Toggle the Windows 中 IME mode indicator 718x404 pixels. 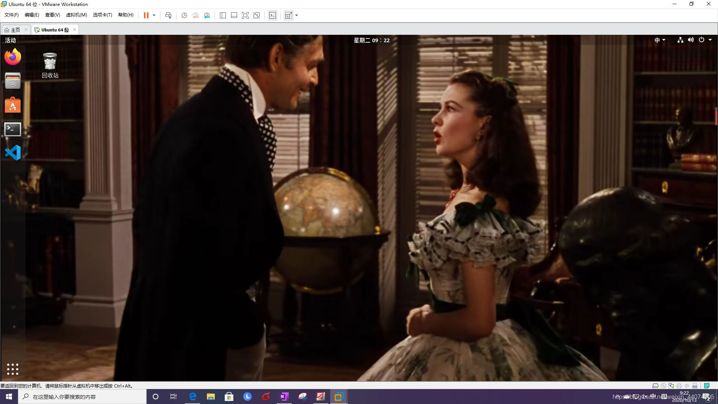point(653,397)
